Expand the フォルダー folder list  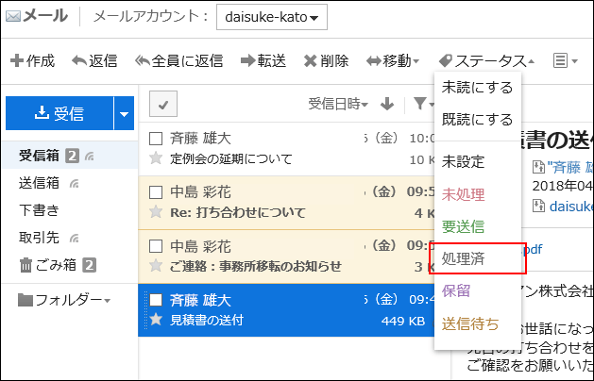click(x=64, y=300)
